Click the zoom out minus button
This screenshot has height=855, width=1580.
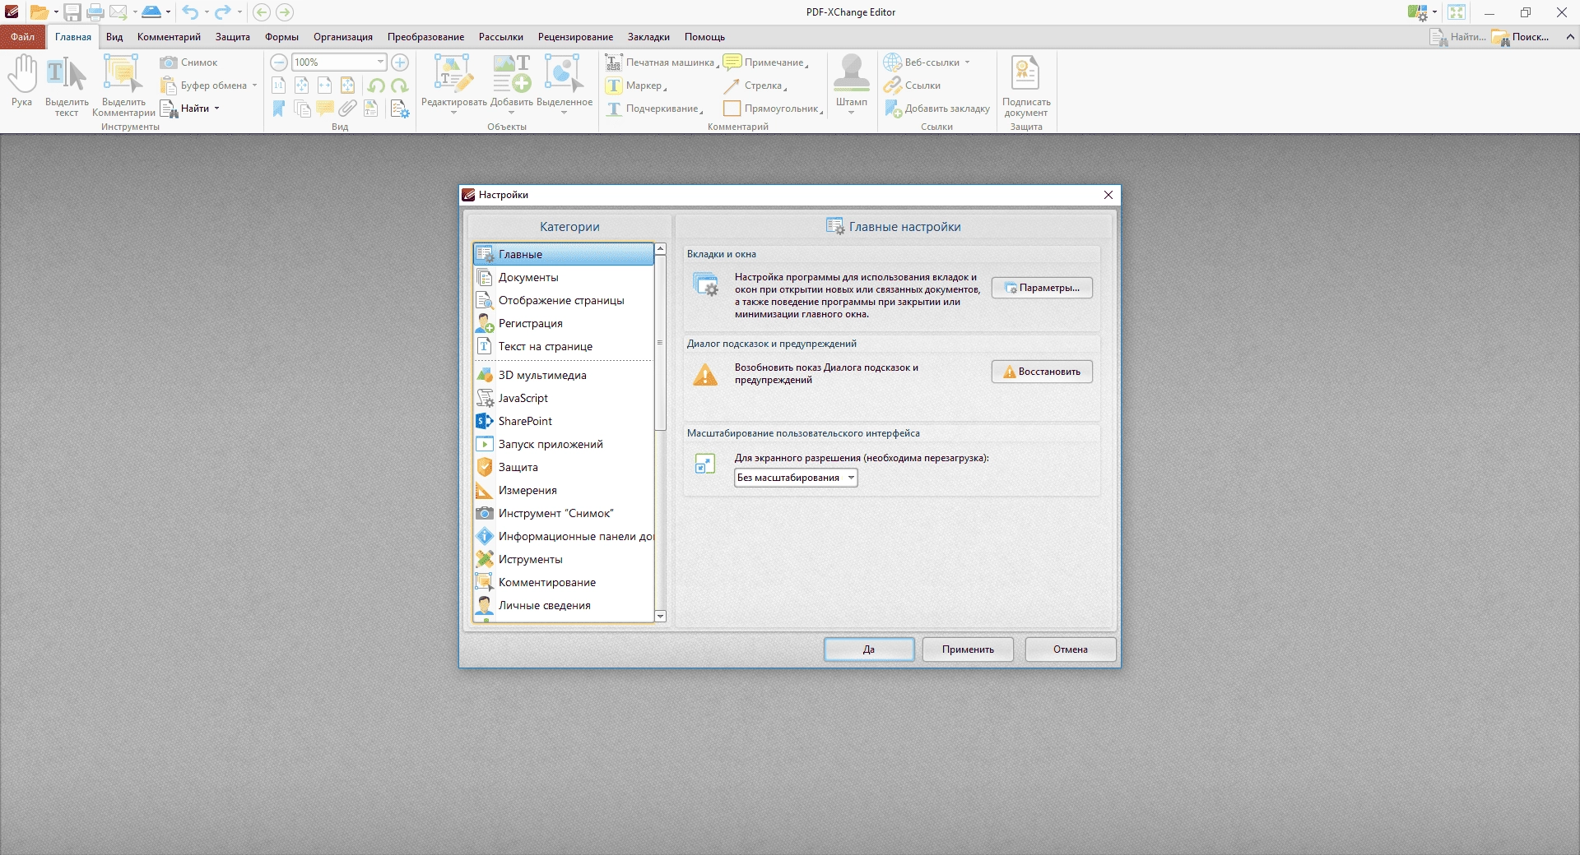(279, 62)
